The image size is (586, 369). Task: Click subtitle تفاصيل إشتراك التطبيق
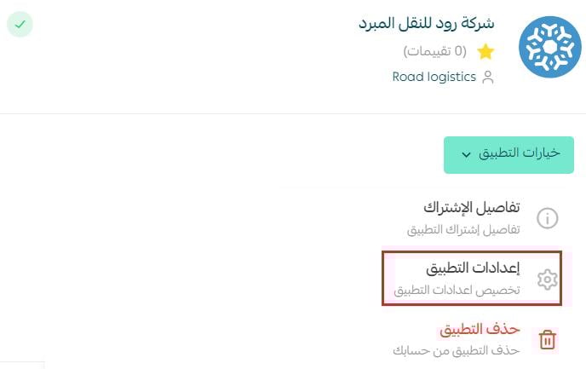(x=463, y=229)
